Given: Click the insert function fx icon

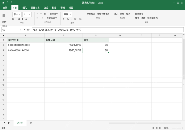Looking at the screenshot, I should tap(28, 30).
